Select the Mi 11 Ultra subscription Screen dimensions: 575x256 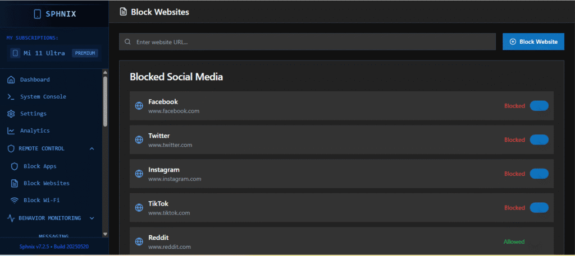click(x=54, y=53)
